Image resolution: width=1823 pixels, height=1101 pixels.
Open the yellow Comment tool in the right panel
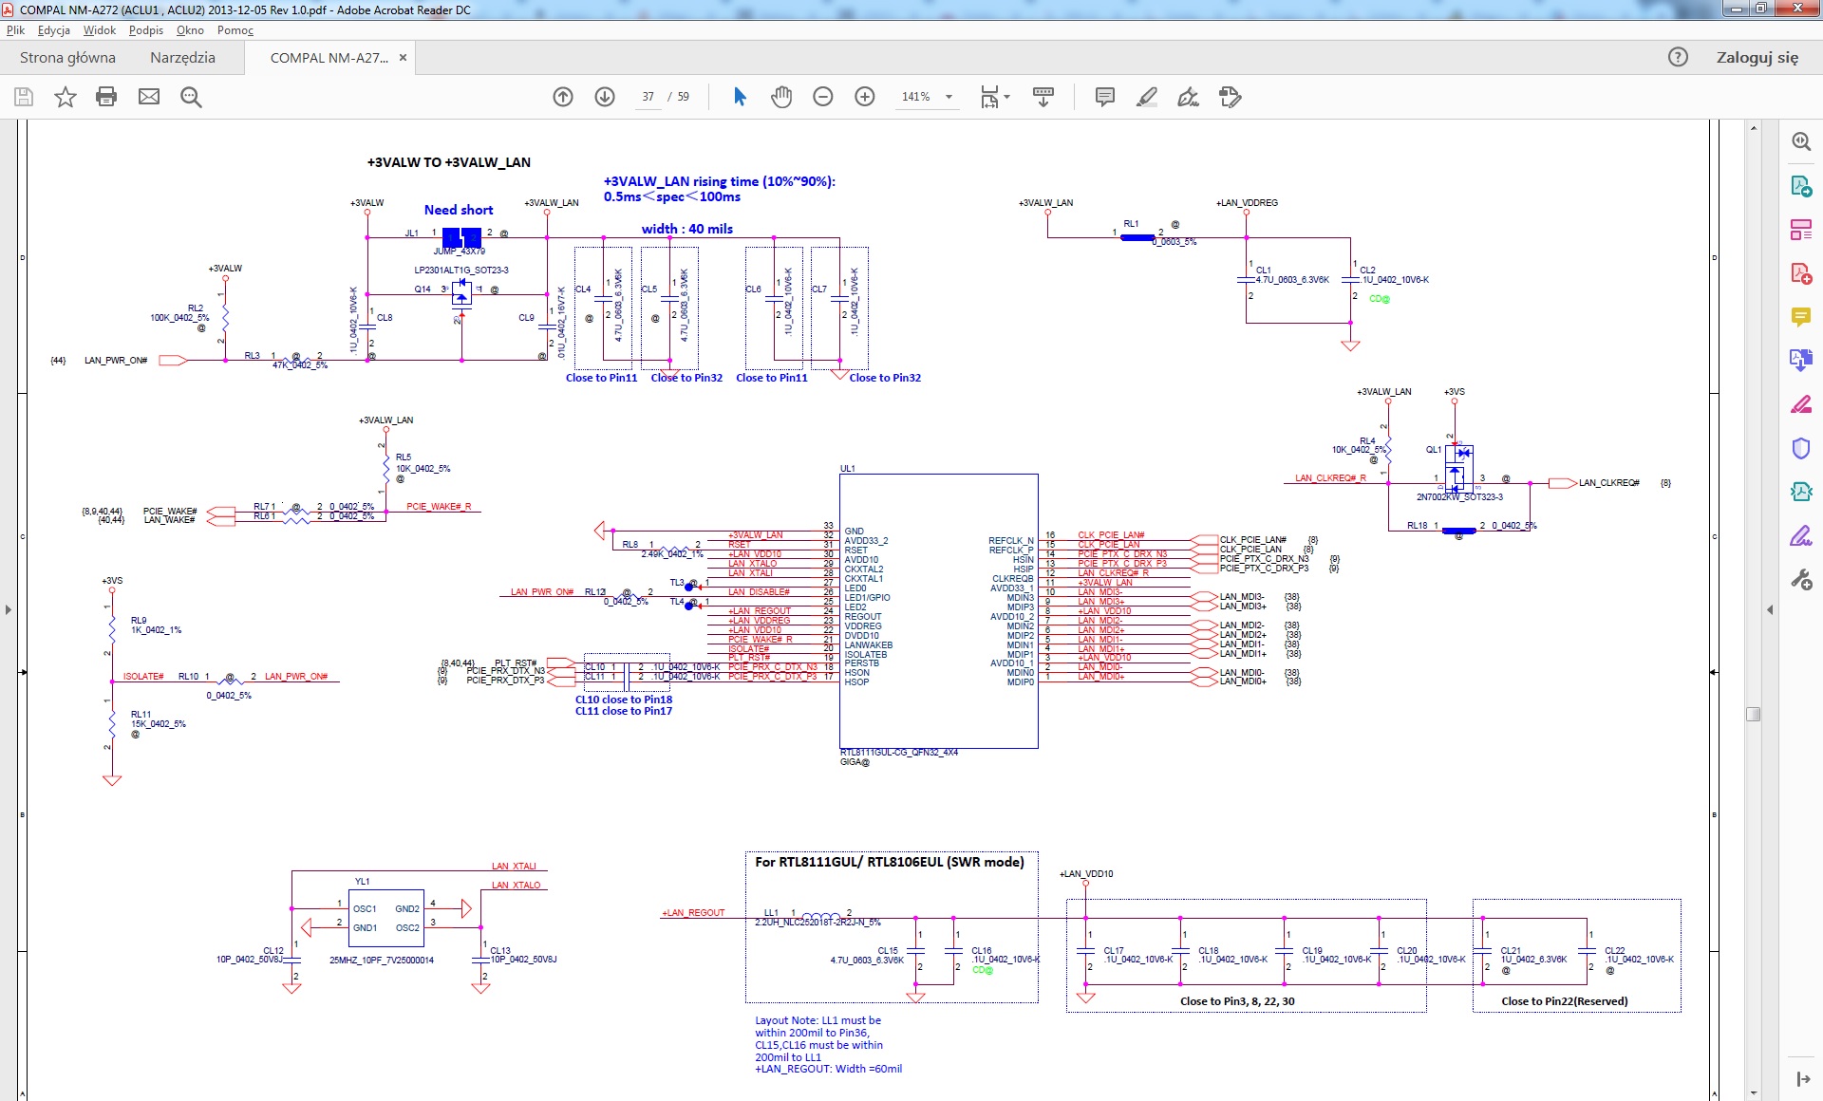tap(1801, 317)
